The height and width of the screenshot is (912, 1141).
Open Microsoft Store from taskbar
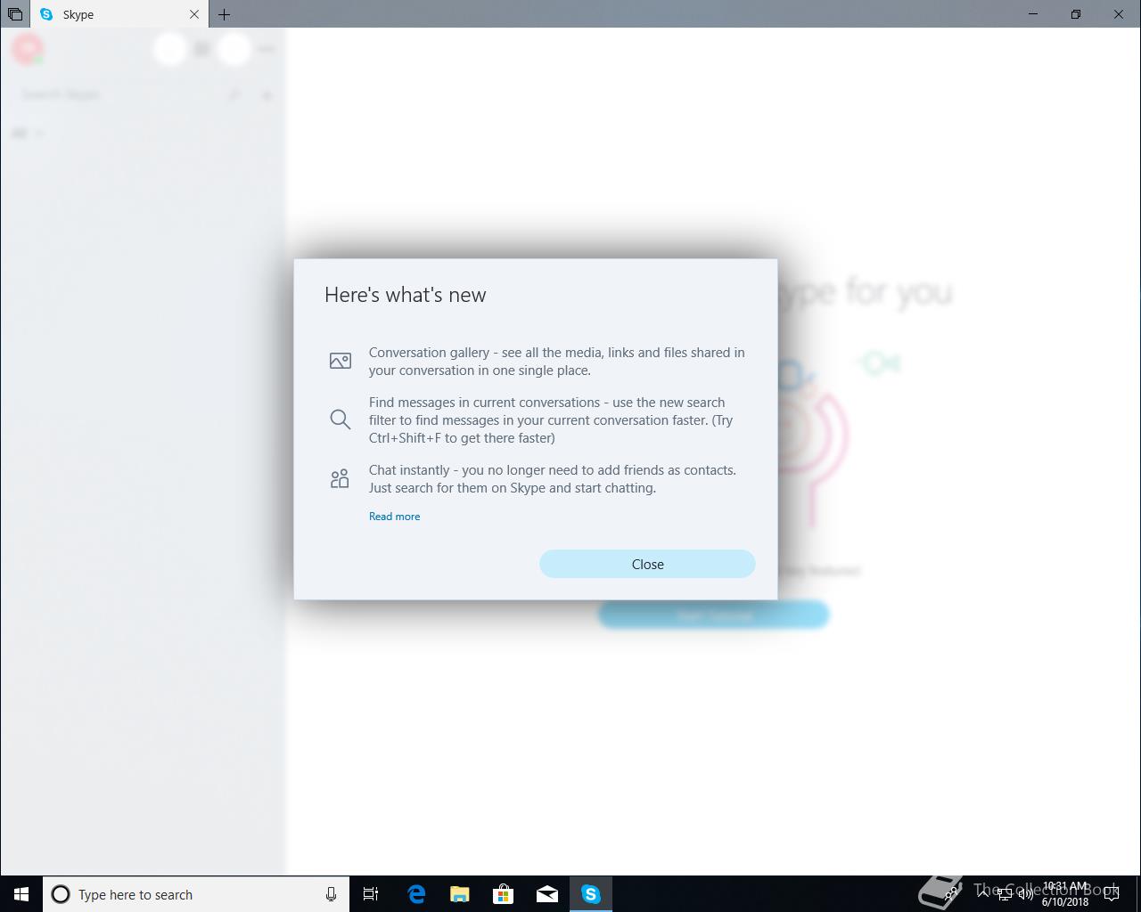pos(504,894)
